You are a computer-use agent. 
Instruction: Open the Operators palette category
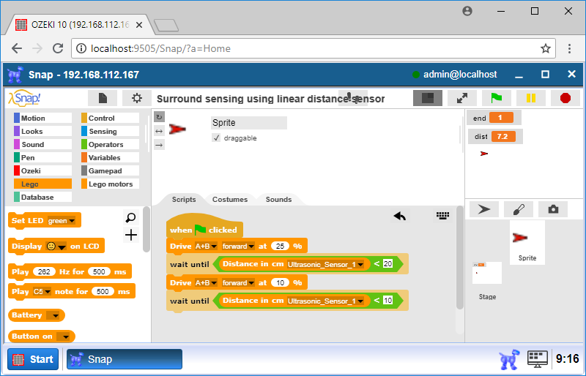[111, 144]
